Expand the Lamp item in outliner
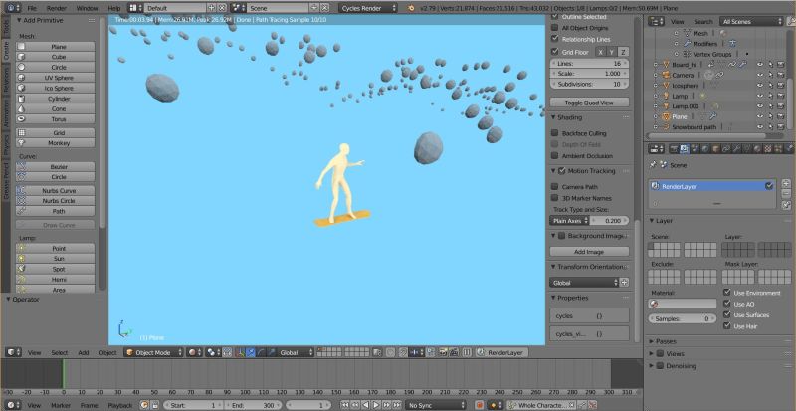This screenshot has height=411, width=796. click(x=656, y=96)
